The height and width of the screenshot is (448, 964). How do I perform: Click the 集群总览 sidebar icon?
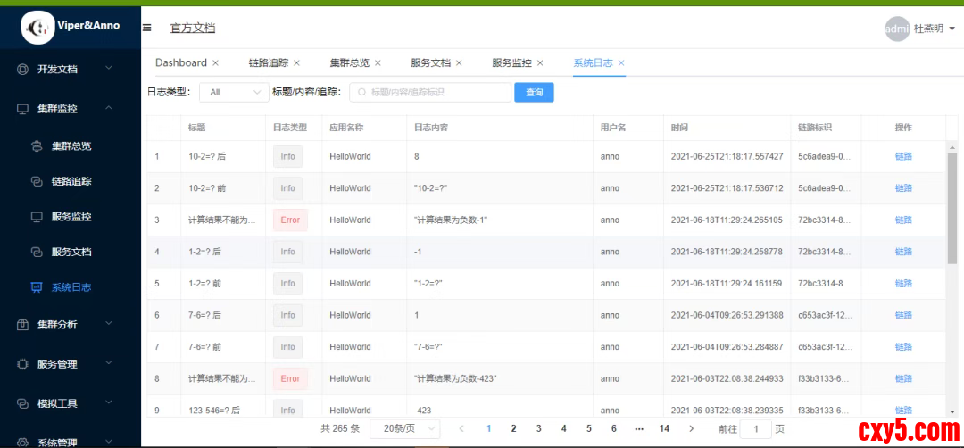click(37, 145)
